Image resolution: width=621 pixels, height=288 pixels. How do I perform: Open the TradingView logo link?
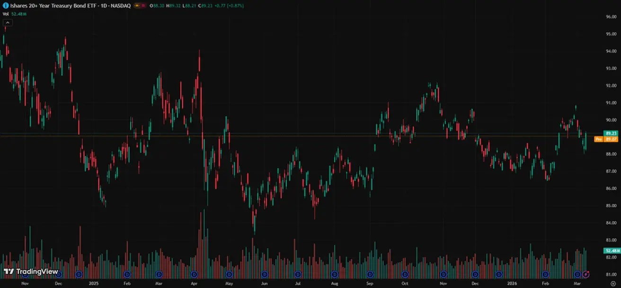click(31, 272)
